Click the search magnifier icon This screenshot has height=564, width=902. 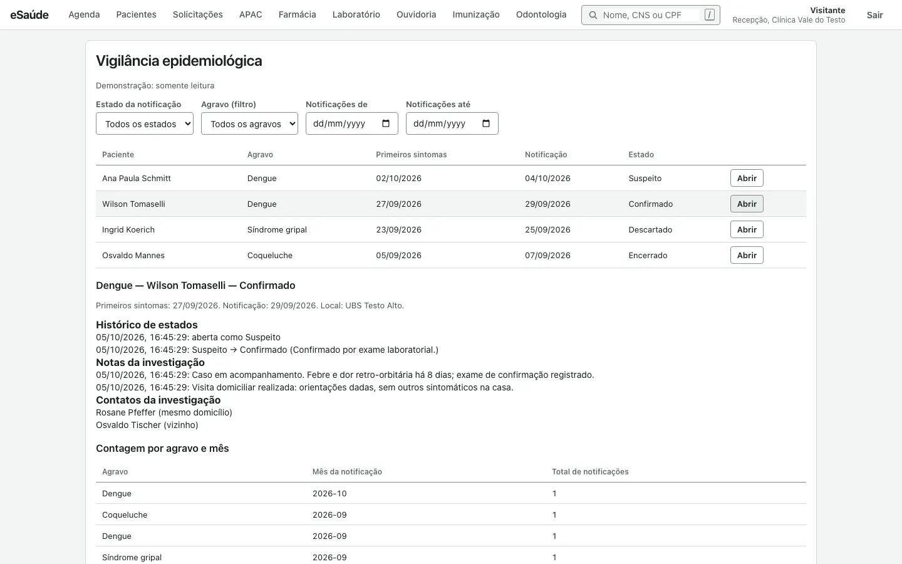(x=593, y=15)
